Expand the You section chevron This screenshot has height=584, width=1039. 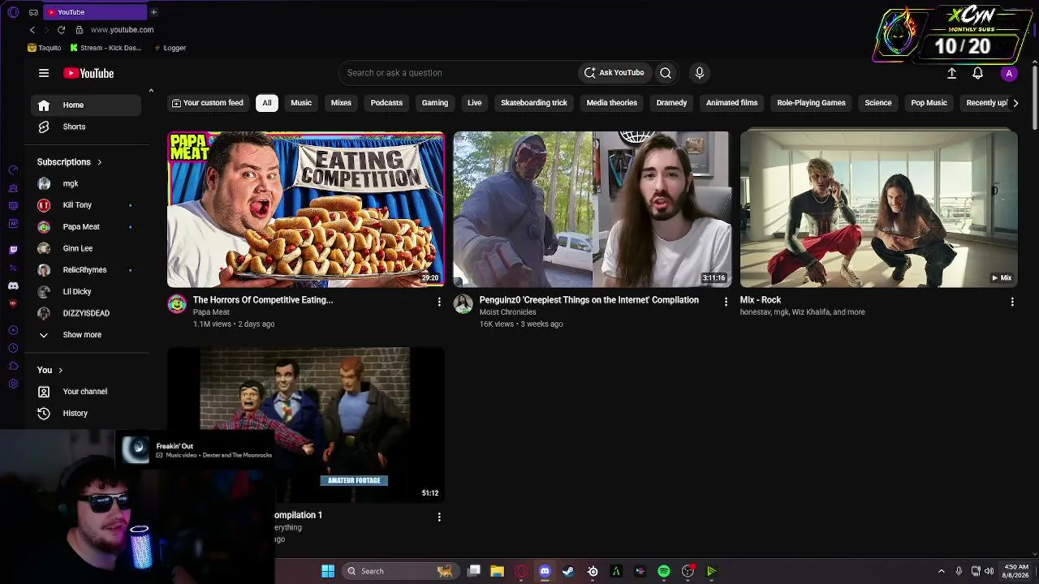tap(60, 371)
